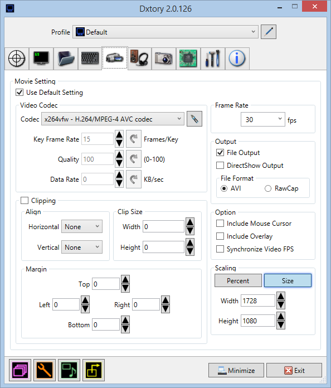Image resolution: width=331 pixels, height=388 pixels.
Task: Click the Exit button
Action: pyautogui.click(x=294, y=370)
